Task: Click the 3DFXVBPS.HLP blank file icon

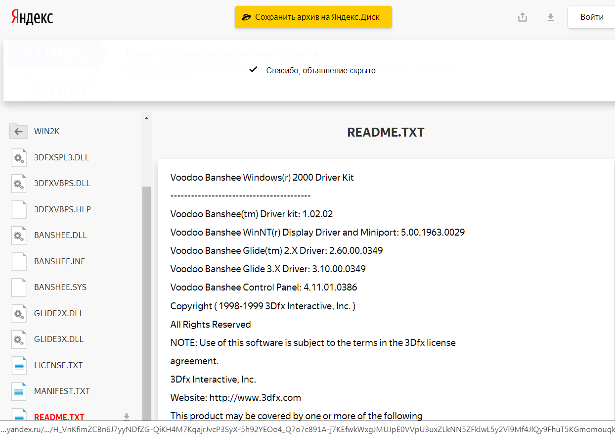Action: [x=19, y=209]
